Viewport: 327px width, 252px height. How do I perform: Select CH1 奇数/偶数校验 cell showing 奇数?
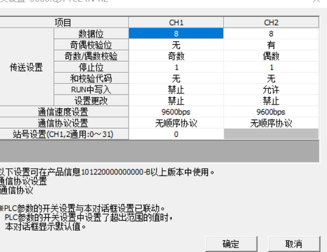[x=176, y=56]
